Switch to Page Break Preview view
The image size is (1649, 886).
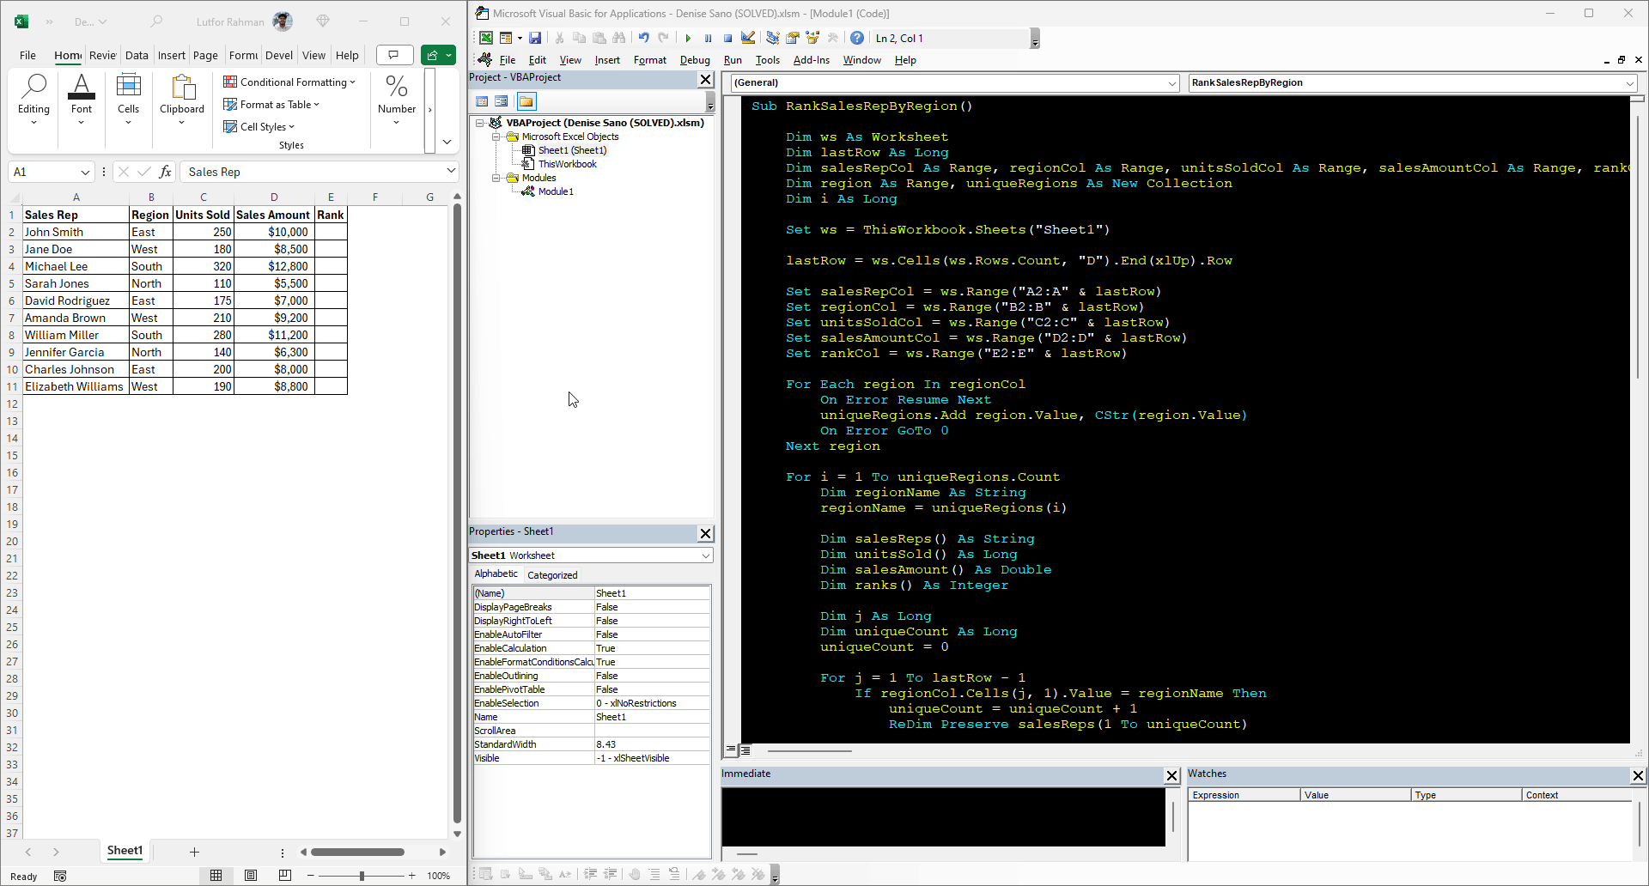285,876
